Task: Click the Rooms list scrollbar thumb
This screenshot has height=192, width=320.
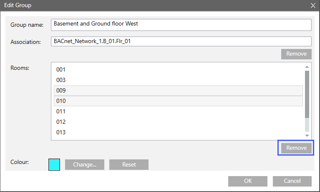Action: (x=307, y=94)
